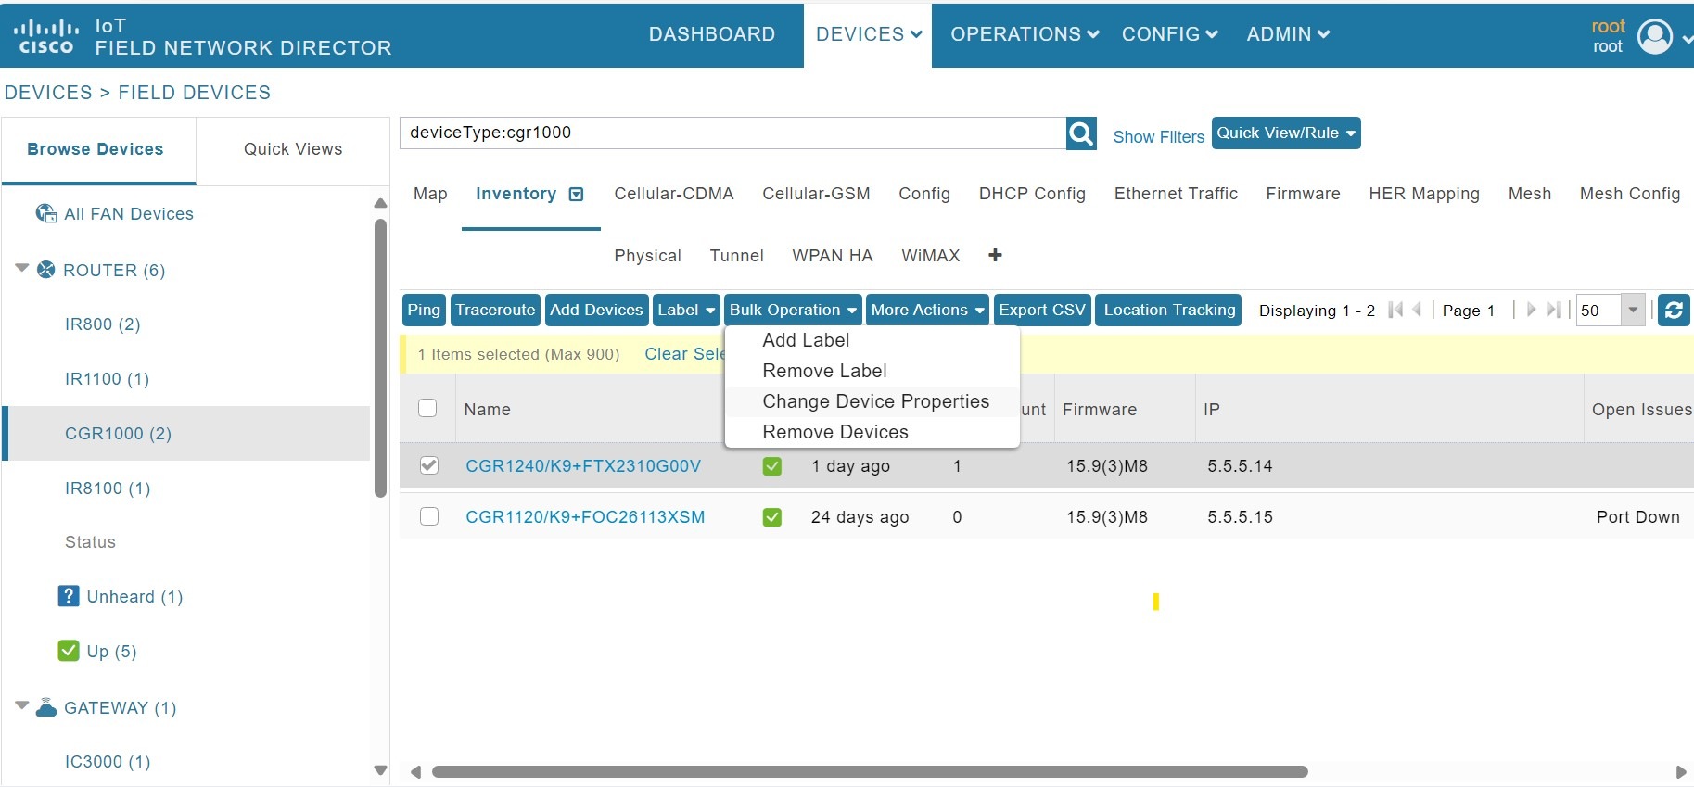
Task: Collapse the ROUTER tree group
Action: point(22,268)
